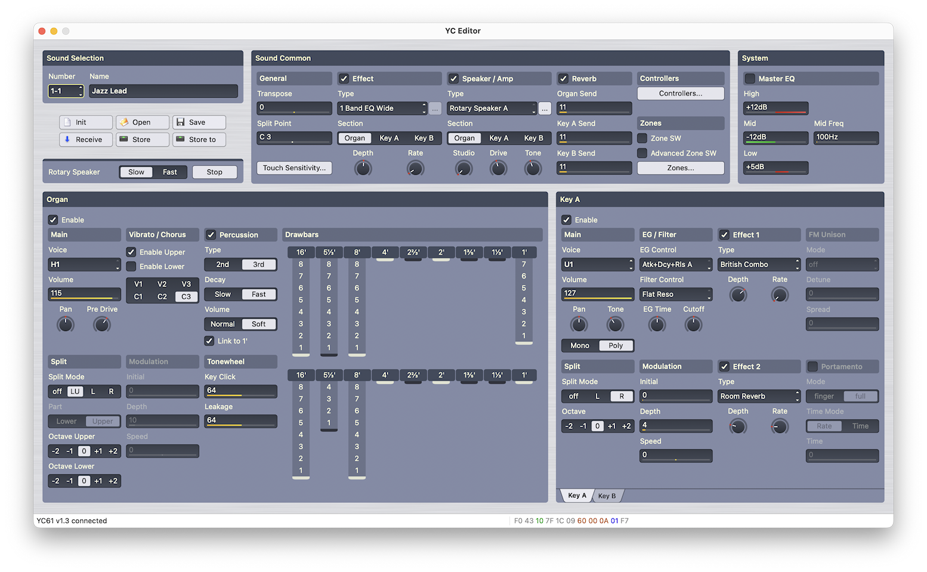Click the Key A Cutoff knob
The image size is (927, 572).
coord(693,324)
